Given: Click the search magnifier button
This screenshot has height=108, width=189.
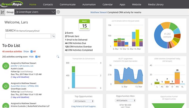Looking at the screenshot, I should click(x=53, y=36).
